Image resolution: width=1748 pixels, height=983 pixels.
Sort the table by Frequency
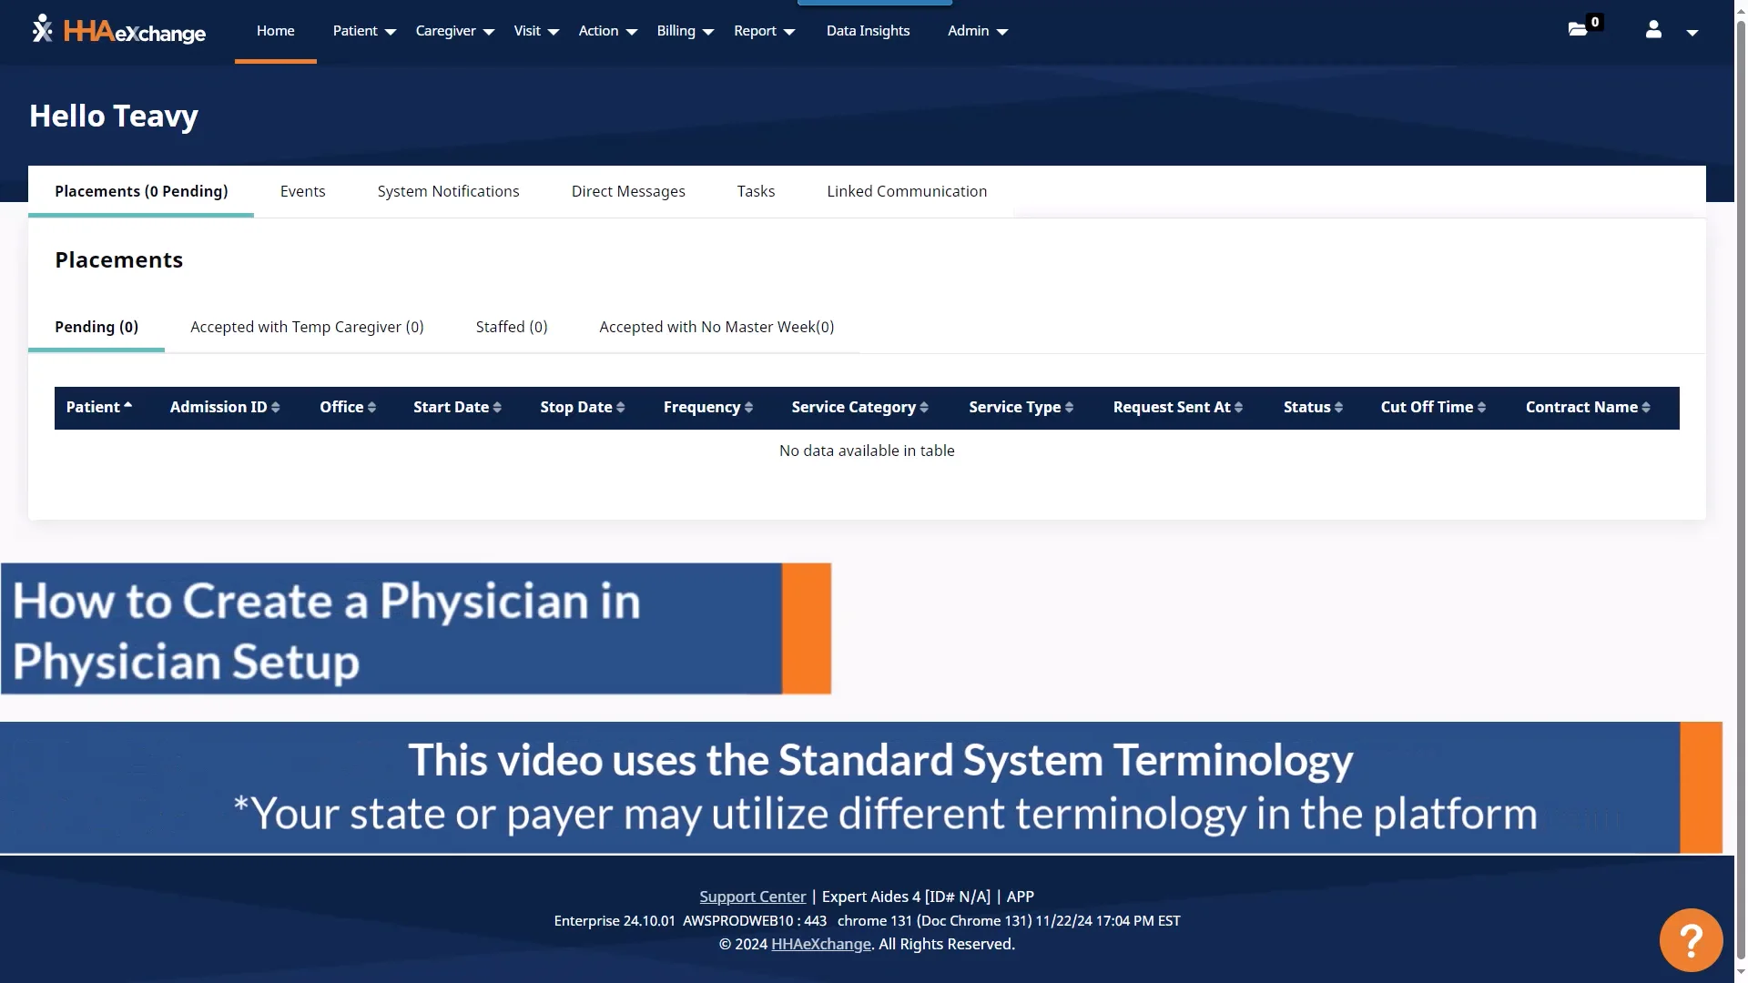[x=707, y=407]
